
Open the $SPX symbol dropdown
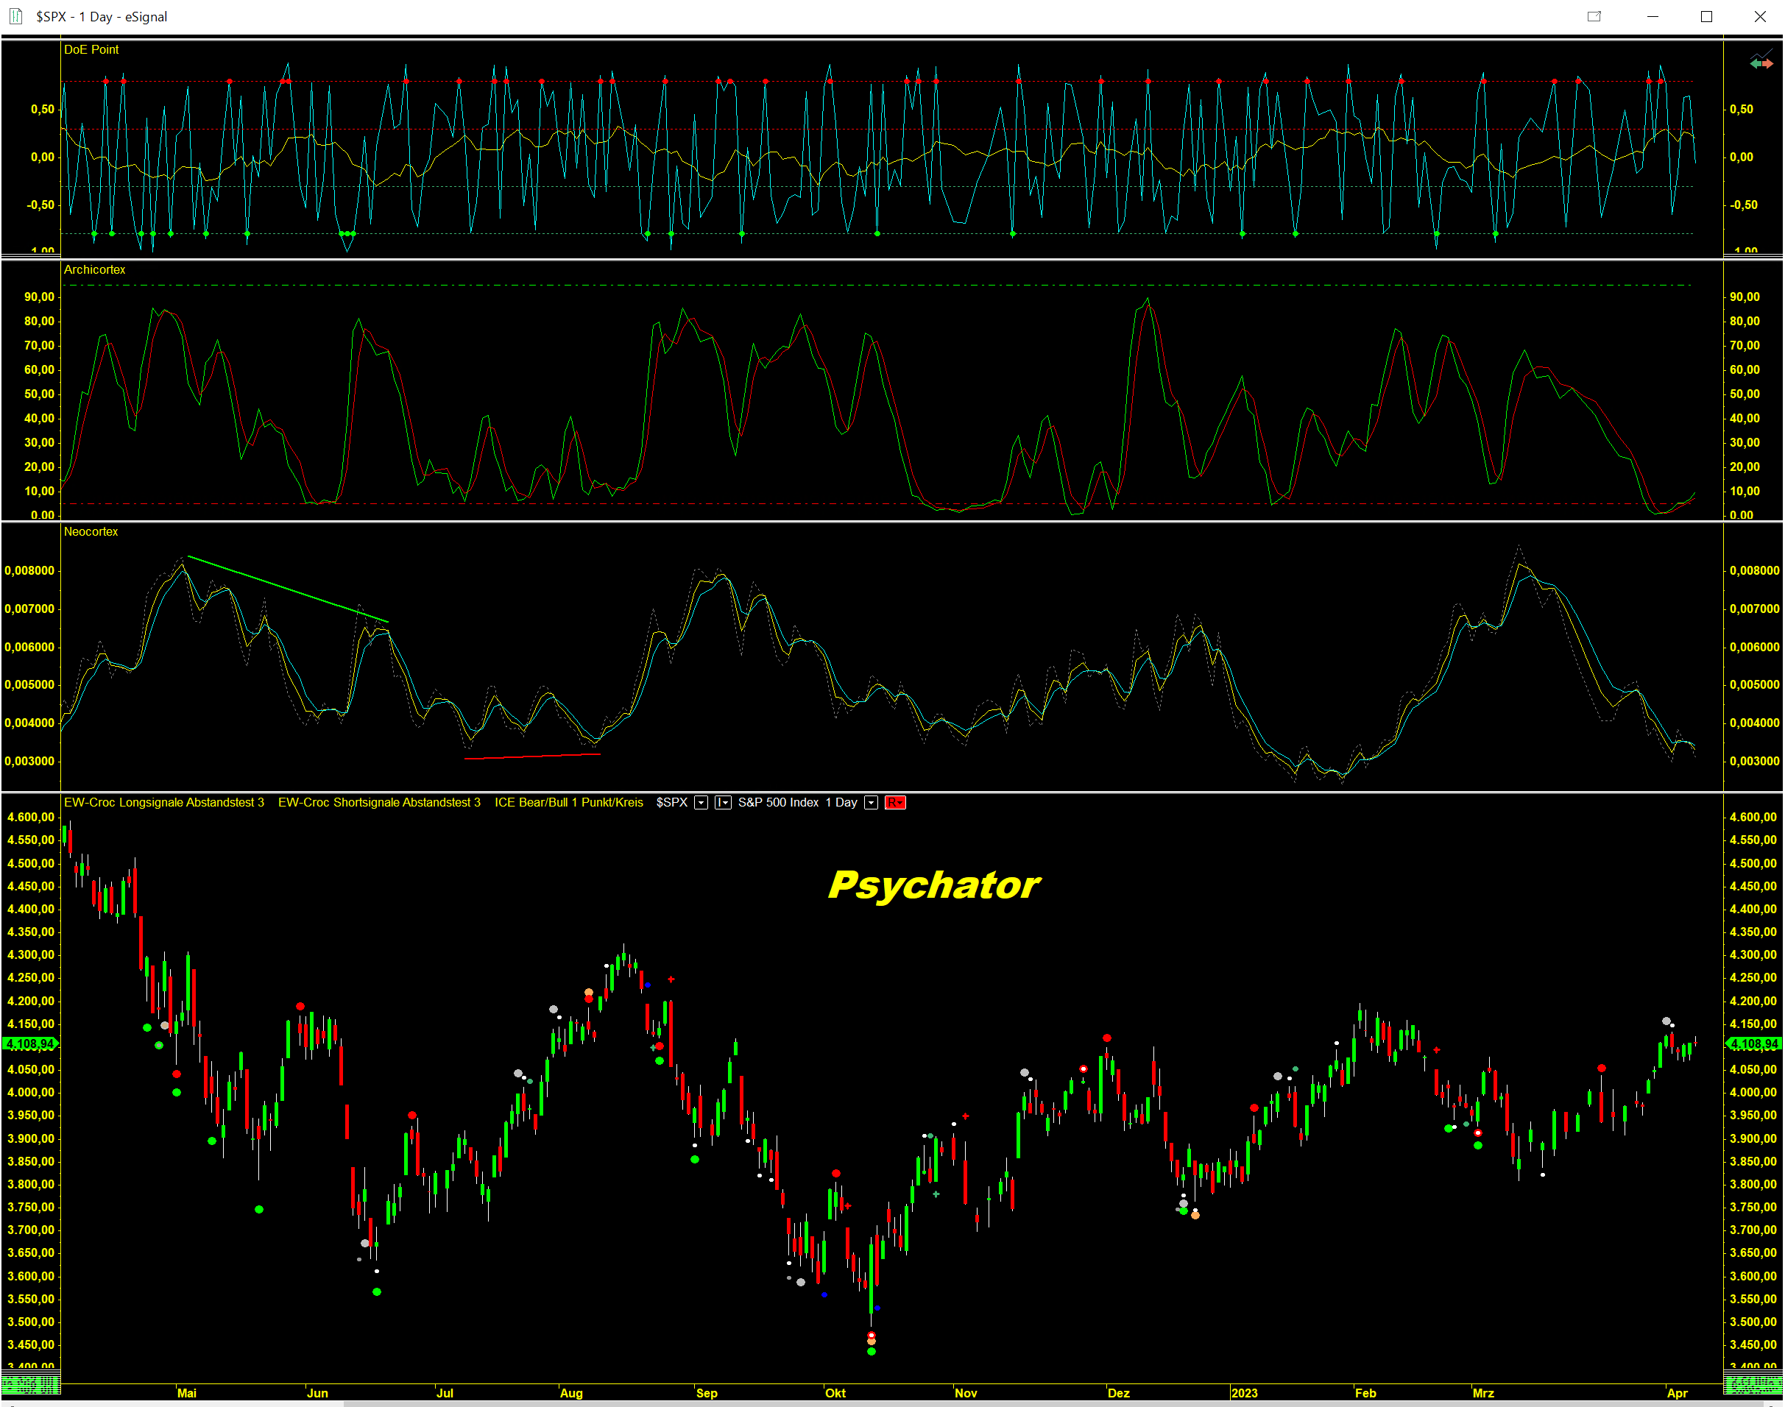(x=701, y=803)
